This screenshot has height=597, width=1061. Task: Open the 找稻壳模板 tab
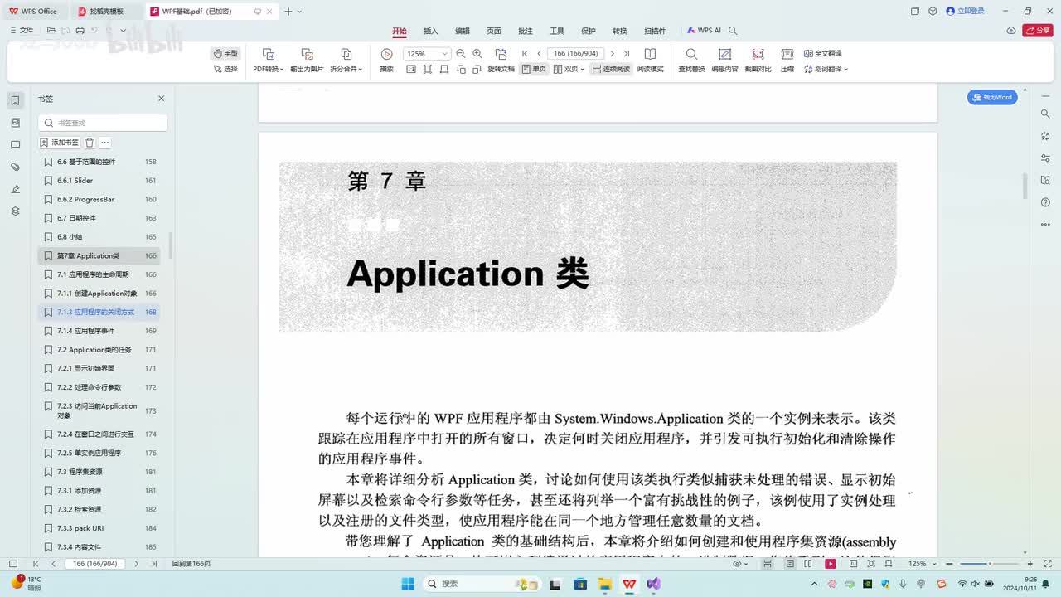[x=105, y=12]
